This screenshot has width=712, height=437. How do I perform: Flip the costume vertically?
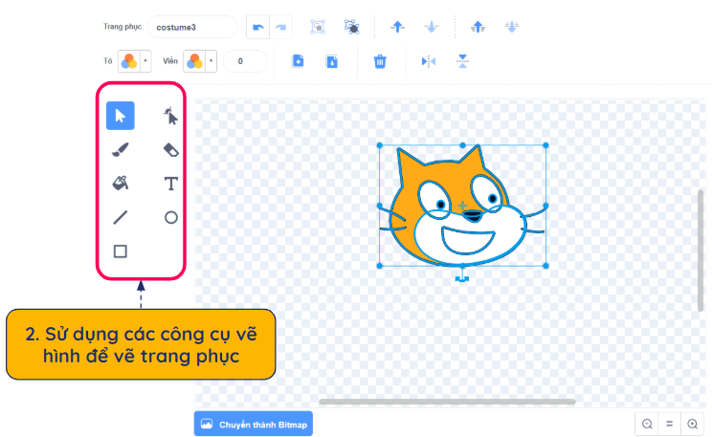[462, 61]
